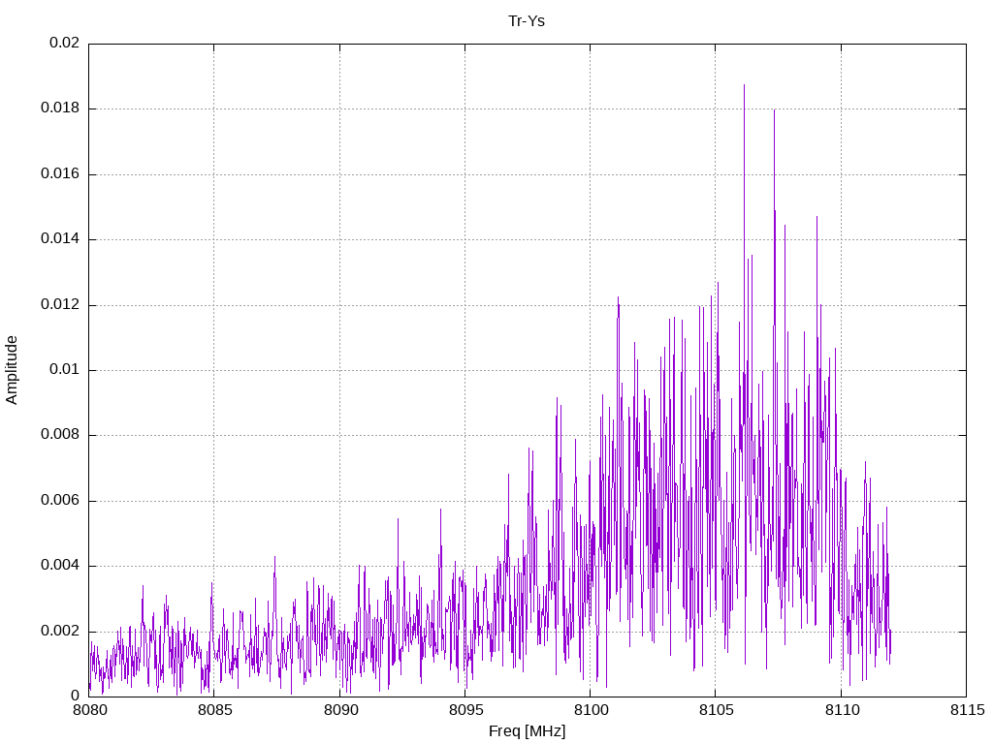Click the x-axis tick label 8110
Image resolution: width=993 pixels, height=744 pixels.
click(842, 710)
